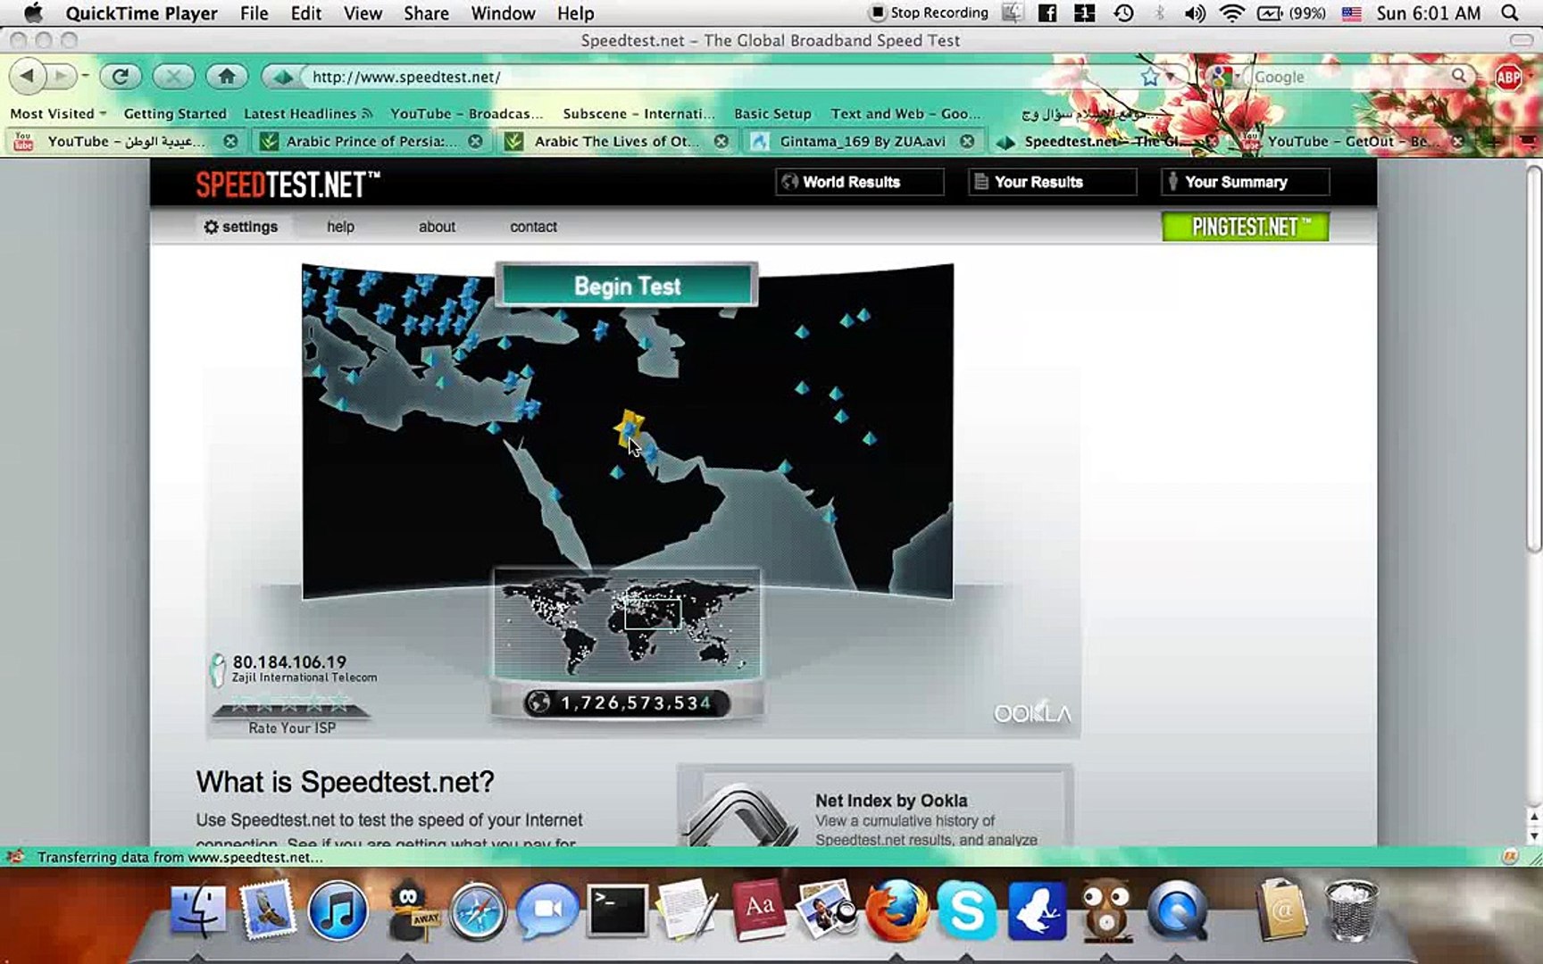This screenshot has width=1543, height=964.
Task: Select the yellow star server on the map
Action: 630,427
